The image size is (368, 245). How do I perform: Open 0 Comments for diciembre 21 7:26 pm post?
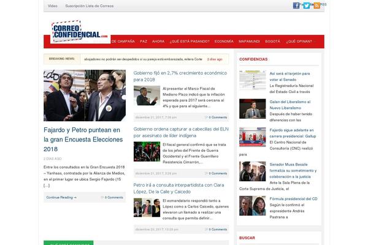coord(217,117)
